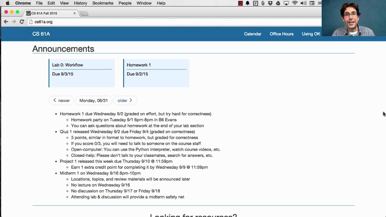The image size is (386, 217).
Task: Open the Window menu
Action: (x=144, y=3)
